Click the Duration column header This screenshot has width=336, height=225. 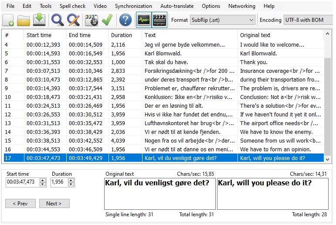[x=125, y=35]
